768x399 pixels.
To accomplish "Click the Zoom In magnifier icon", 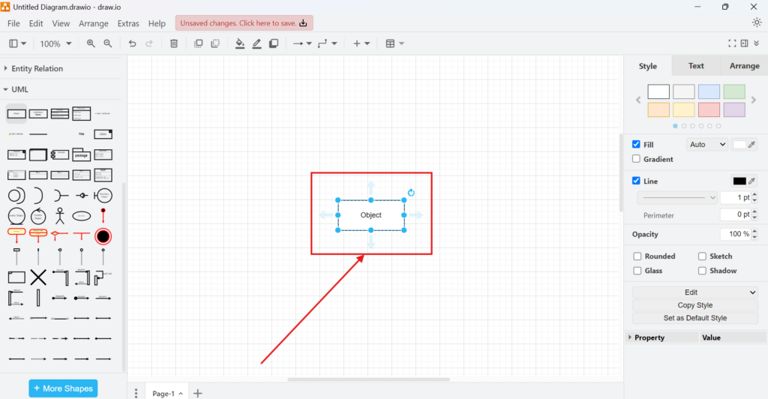I will coord(91,43).
